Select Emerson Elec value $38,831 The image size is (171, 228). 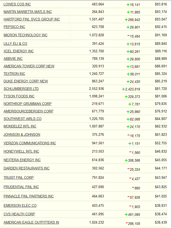click(161, 205)
